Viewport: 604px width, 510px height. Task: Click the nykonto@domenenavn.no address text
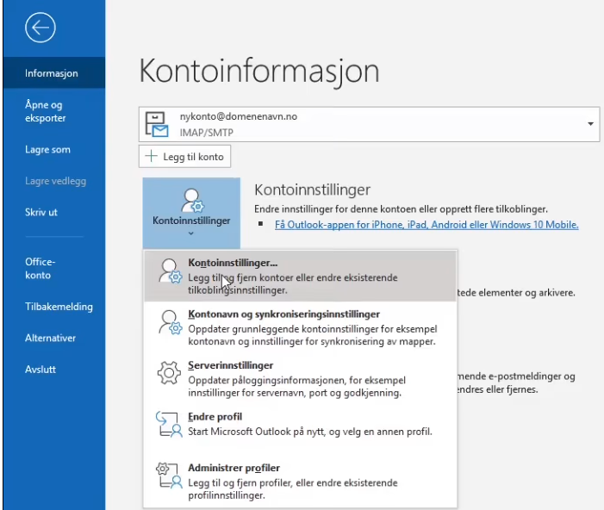[x=239, y=116]
